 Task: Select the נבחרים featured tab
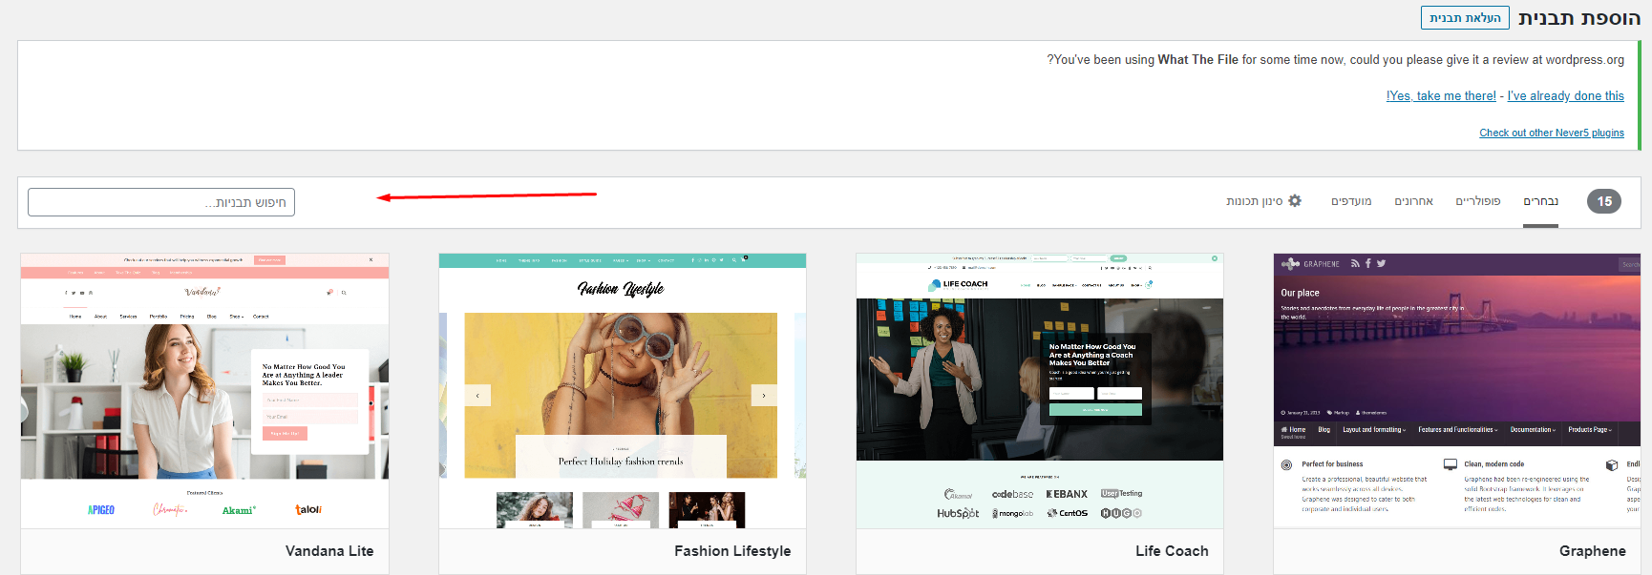1540,201
